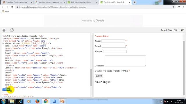Screen dimensions: 186x104
Task: Open the Apps shortcut in bookmarks bar
Action: pyautogui.click(x=6, y=11)
